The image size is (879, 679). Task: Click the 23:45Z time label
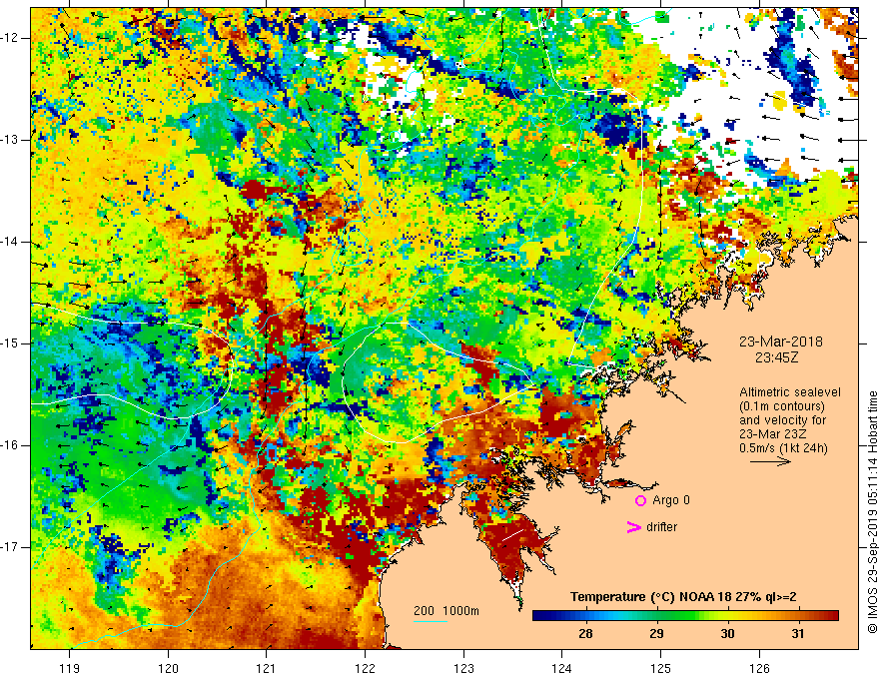point(776,357)
